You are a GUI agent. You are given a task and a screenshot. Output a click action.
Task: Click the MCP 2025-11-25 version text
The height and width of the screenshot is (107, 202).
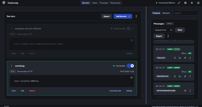pos(127,71)
